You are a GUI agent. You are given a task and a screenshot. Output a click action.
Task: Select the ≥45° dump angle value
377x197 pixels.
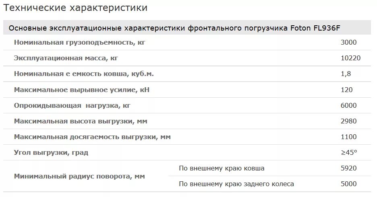pos(349,152)
